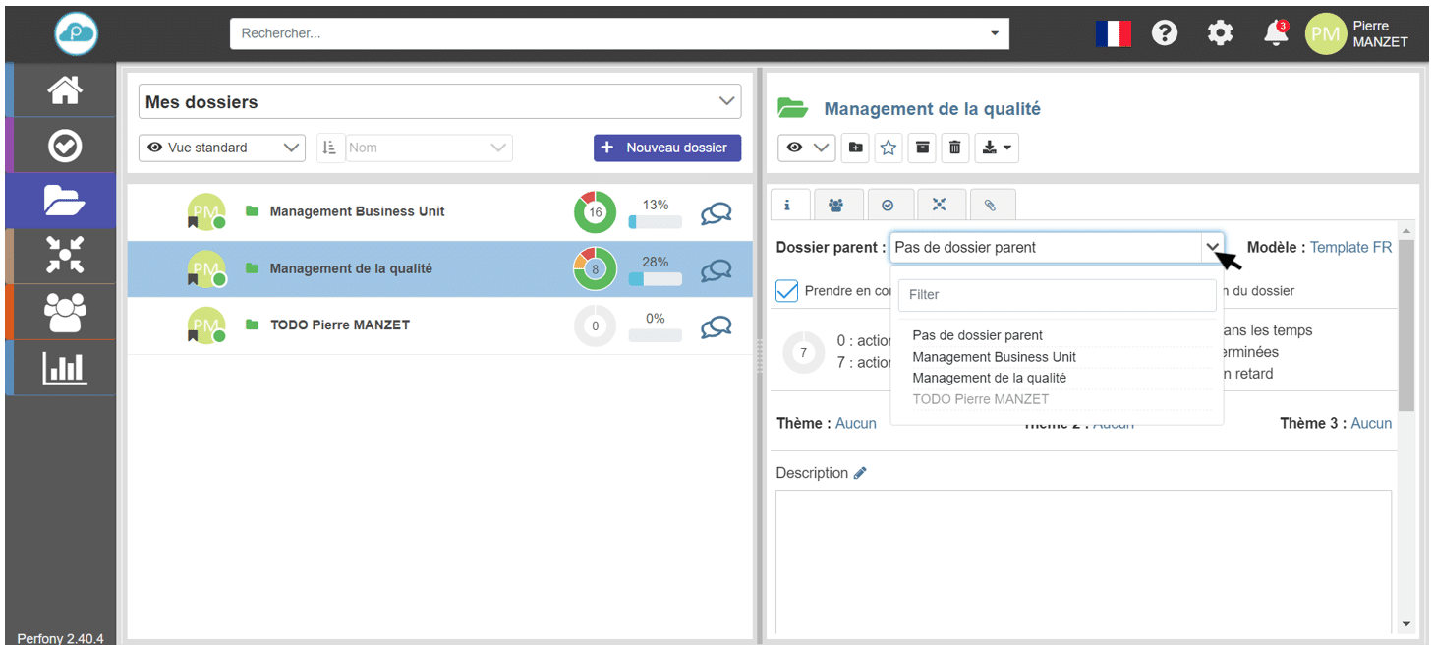Image resolution: width=1434 pixels, height=650 pixels.
Task: Open the download export dropdown arrow
Action: (997, 148)
